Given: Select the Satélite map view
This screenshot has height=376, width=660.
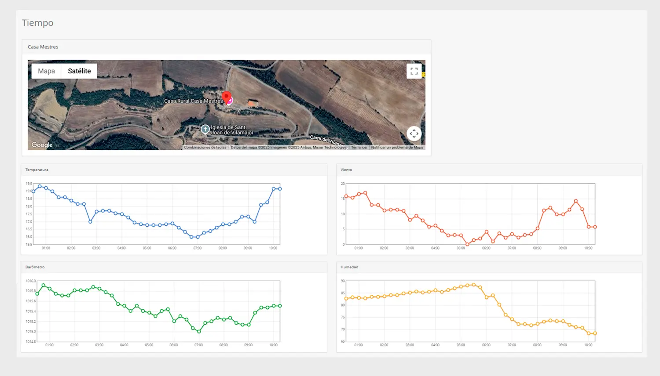Looking at the screenshot, I should coord(79,71).
